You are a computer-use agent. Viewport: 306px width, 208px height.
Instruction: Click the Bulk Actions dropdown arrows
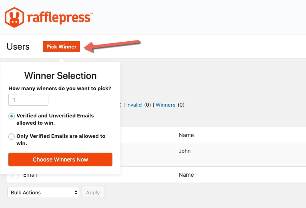(76, 192)
